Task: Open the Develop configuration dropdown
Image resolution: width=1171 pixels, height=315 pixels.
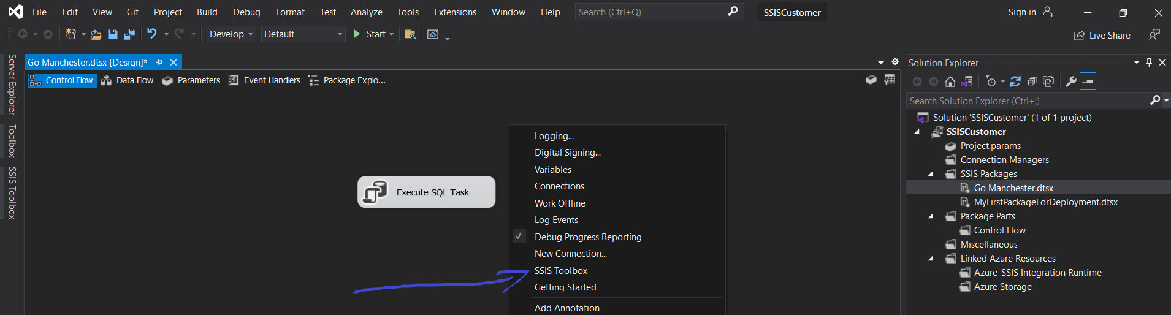Action: tap(231, 34)
